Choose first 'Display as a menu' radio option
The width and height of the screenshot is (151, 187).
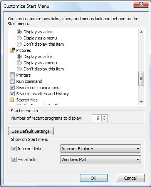tap(19, 38)
